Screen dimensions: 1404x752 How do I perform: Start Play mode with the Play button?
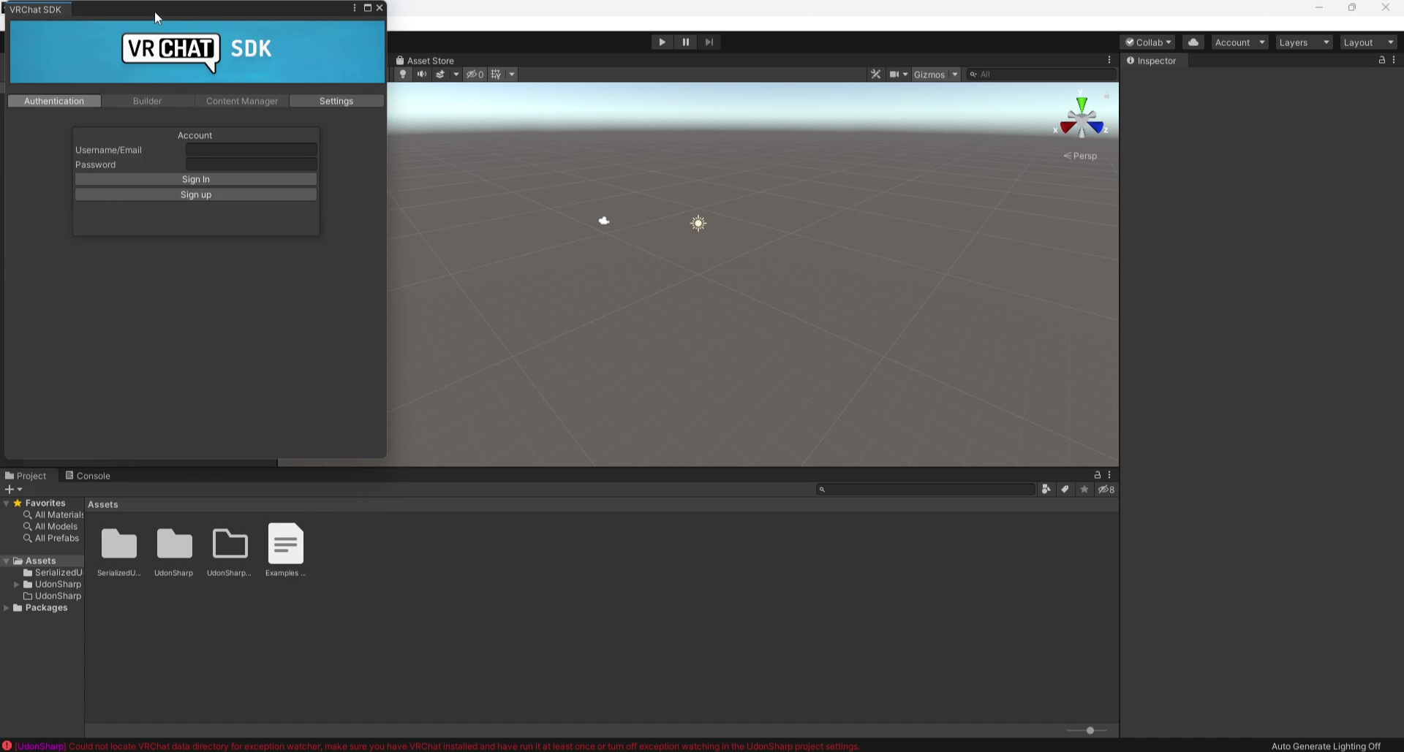662,42
